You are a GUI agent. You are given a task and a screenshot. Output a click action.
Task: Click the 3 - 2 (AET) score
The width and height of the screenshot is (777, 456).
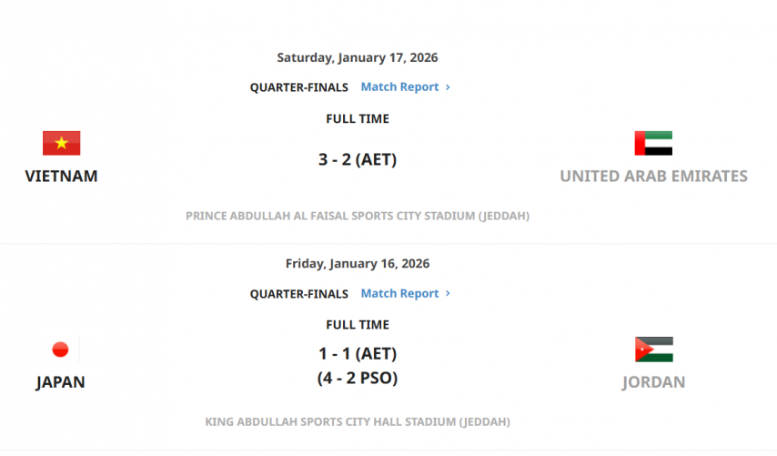358,159
